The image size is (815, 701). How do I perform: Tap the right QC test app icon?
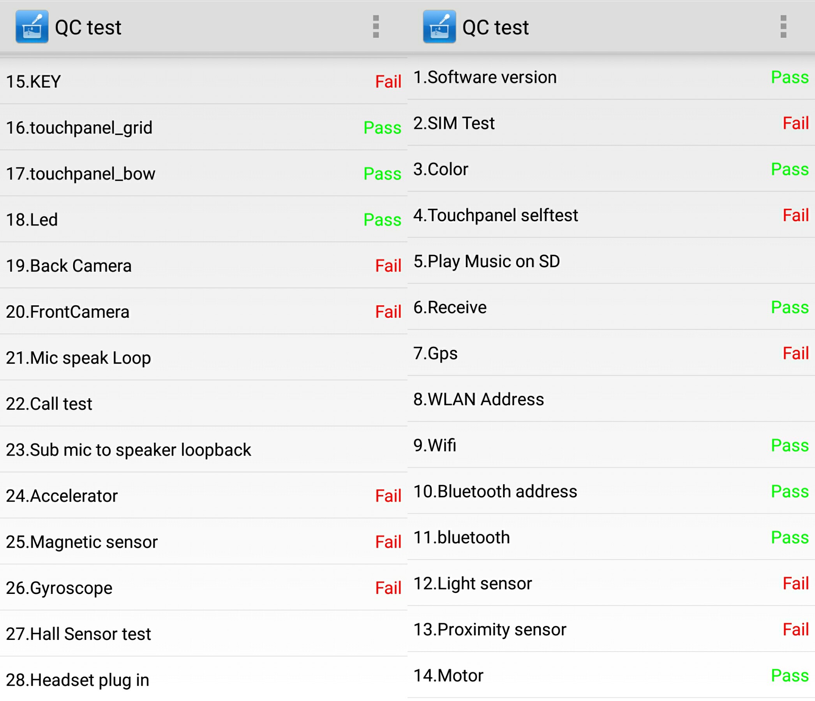[439, 27]
